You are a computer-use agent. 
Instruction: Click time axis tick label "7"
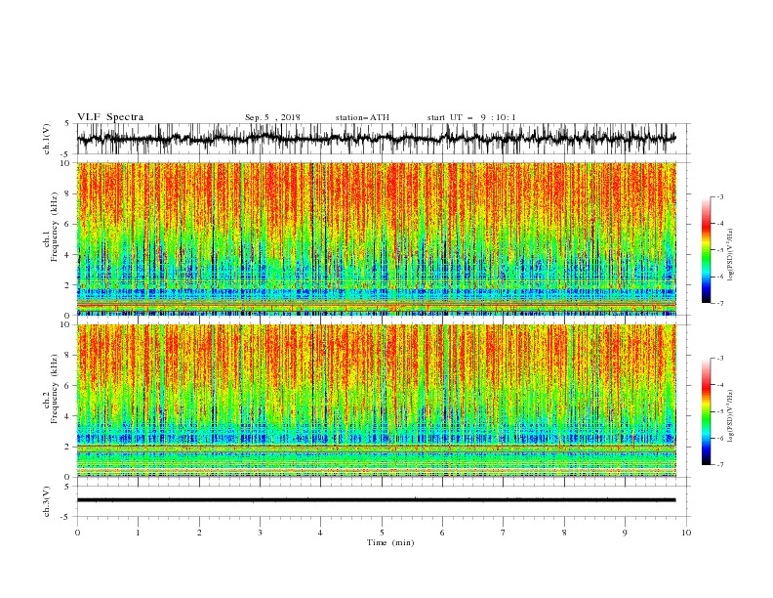[x=504, y=533]
